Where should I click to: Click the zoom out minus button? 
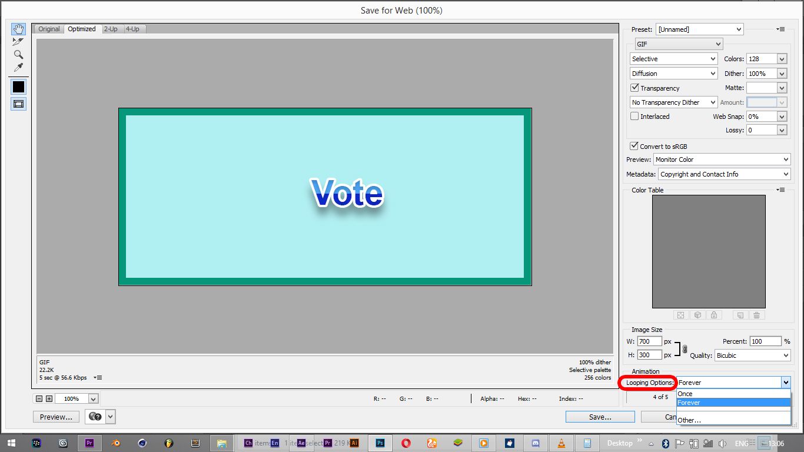point(39,398)
